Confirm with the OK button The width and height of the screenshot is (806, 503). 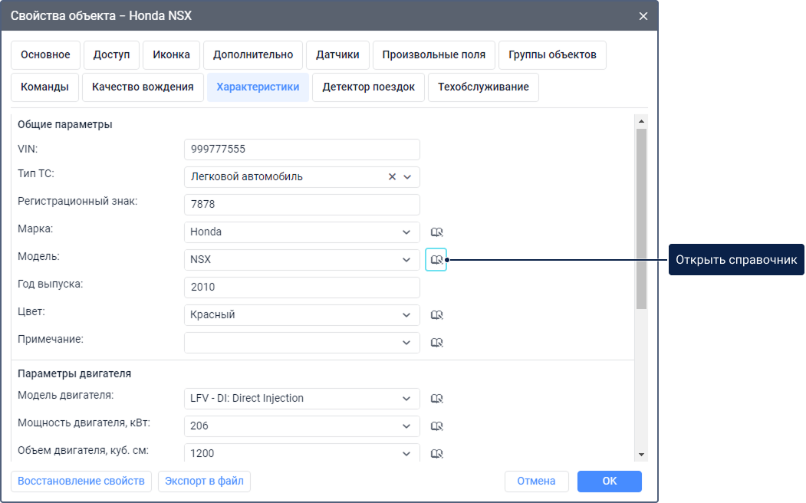[609, 482]
